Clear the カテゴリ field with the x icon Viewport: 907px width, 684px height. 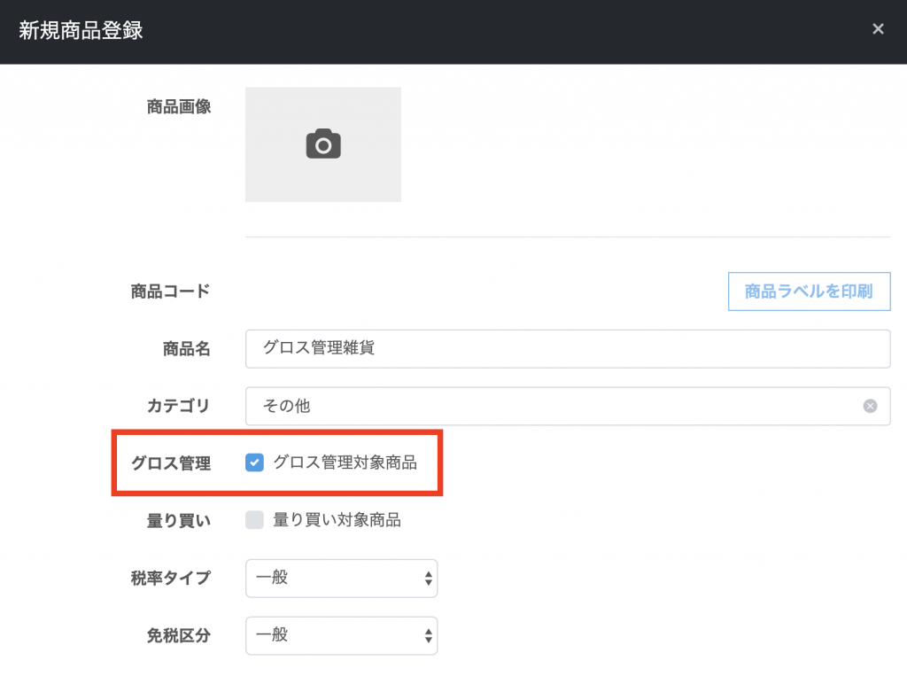(x=870, y=406)
